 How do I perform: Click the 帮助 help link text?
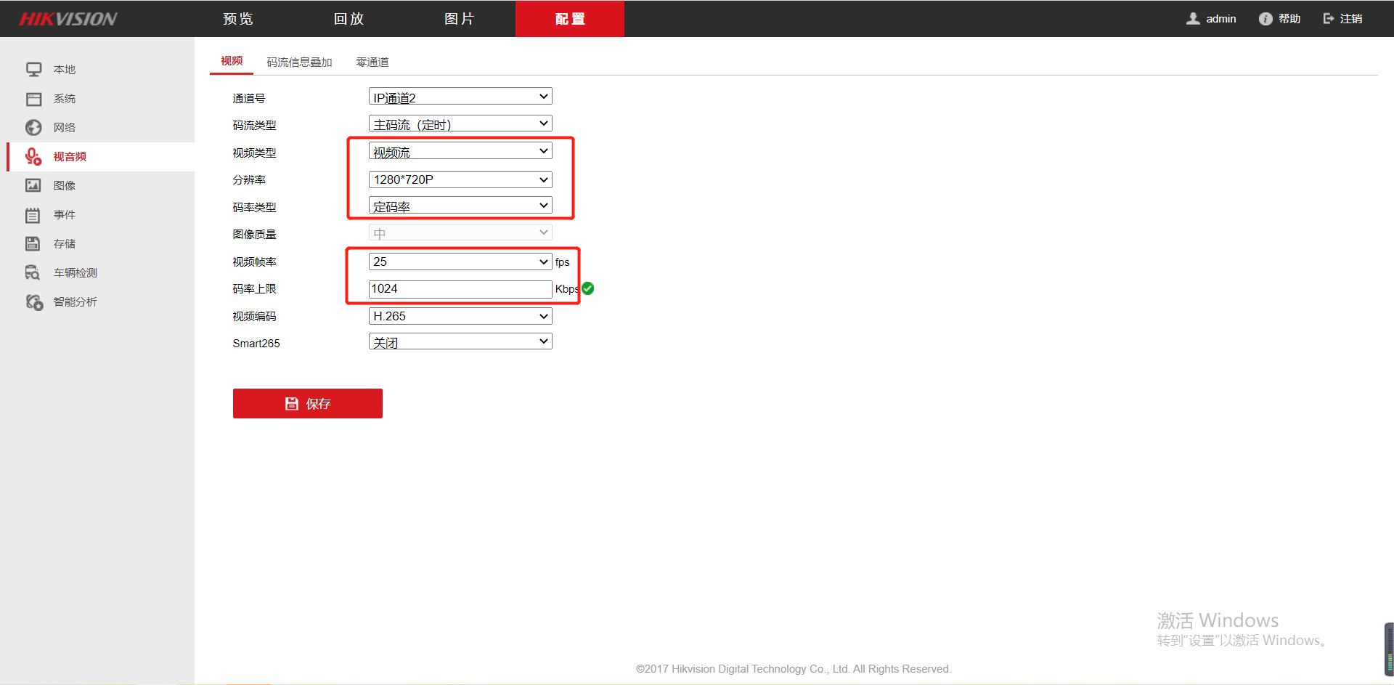point(1289,19)
